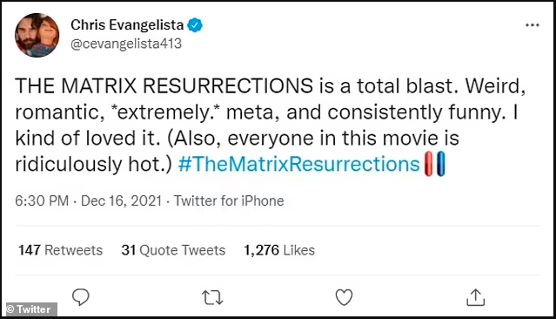The image size is (556, 319).
Task: View the 31 Quote Tweets
Action: pos(173,250)
